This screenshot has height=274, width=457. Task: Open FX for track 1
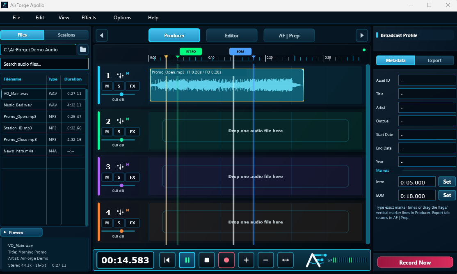point(133,86)
